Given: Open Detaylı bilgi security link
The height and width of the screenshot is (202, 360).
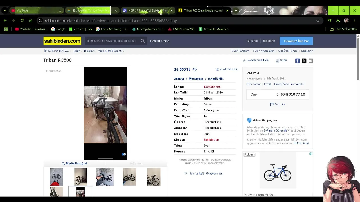Looking at the screenshot, I should [301, 143].
